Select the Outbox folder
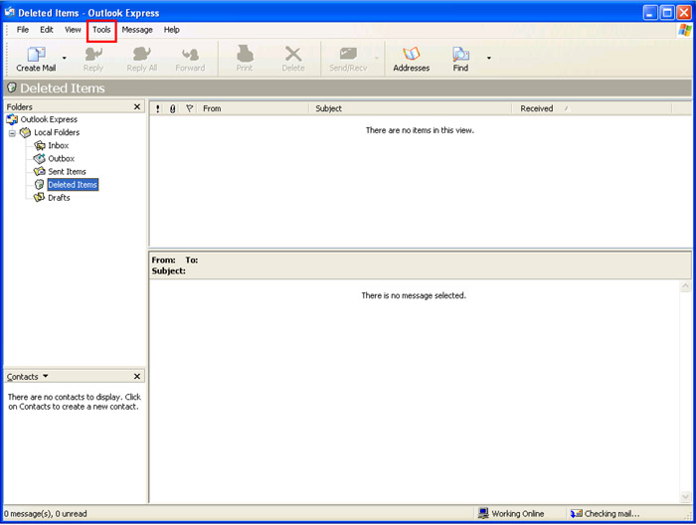The height and width of the screenshot is (525, 696). (x=61, y=158)
